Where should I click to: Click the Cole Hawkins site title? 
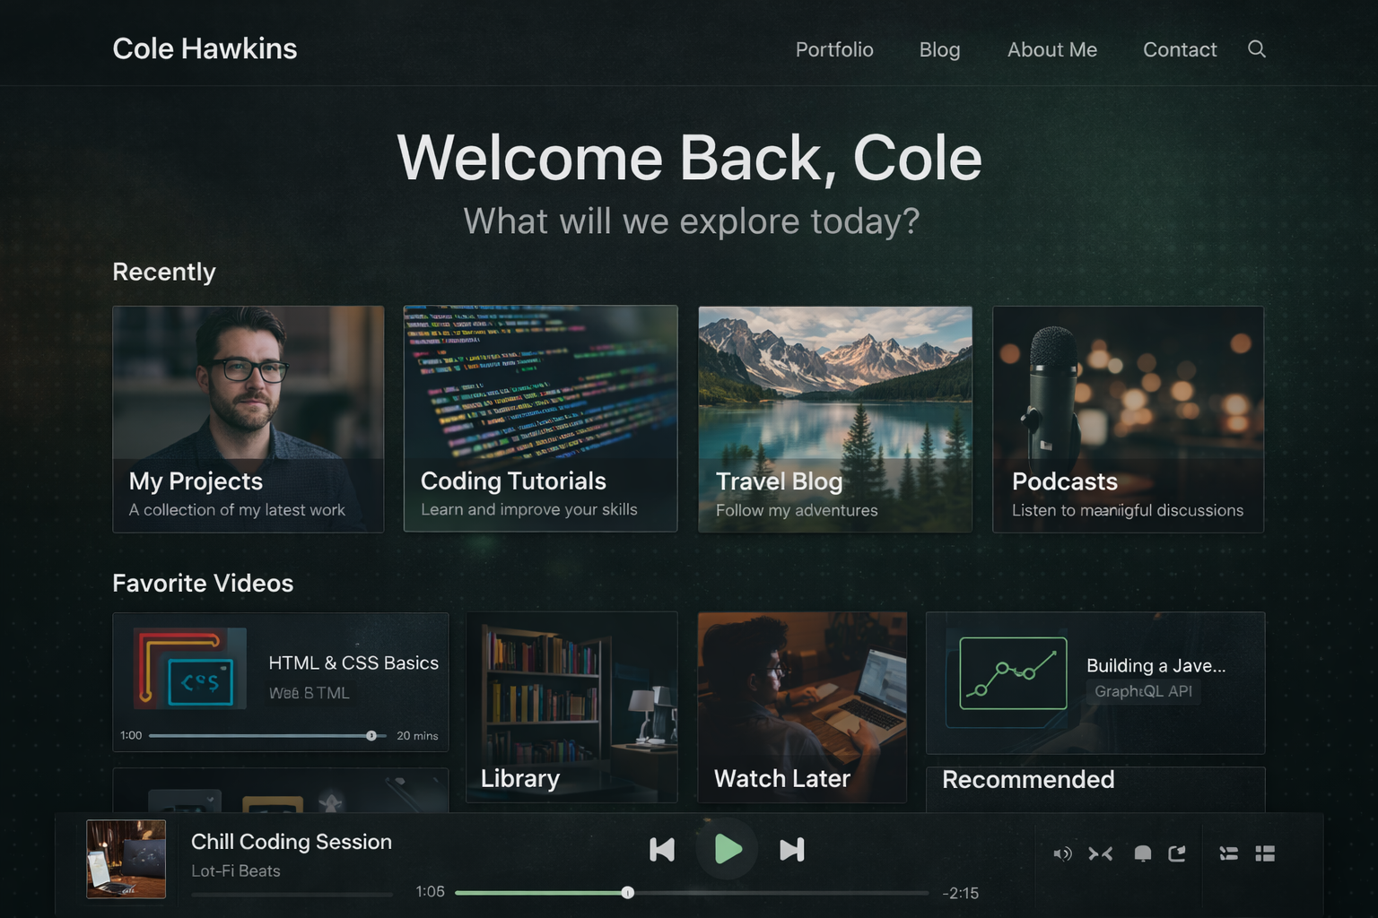pos(205,49)
